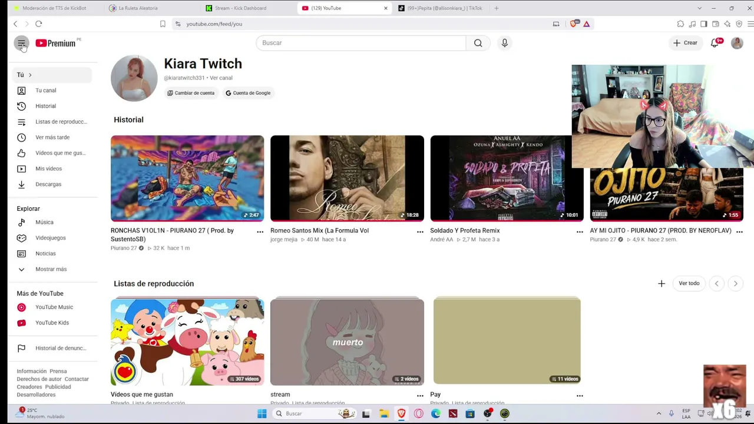
Task: Click Cambiar de cuenta button
Action: point(190,93)
